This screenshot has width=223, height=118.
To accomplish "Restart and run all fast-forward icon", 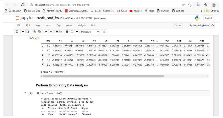I will (77, 32).
